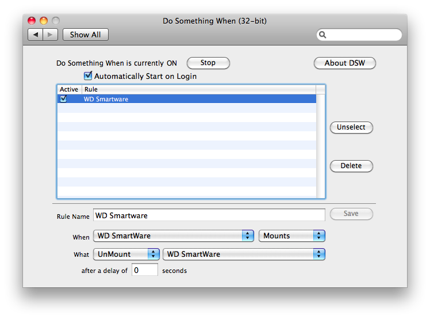The width and height of the screenshot is (430, 319).
Task: Click the rules list scrollbar
Action: pos(321,146)
